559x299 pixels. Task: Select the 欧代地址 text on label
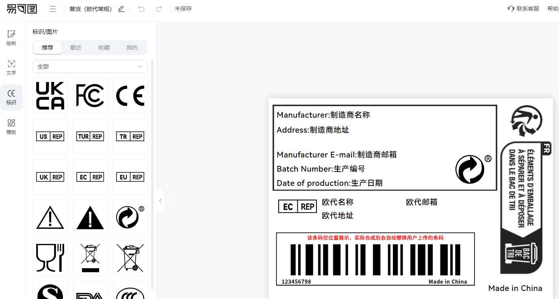pos(338,215)
